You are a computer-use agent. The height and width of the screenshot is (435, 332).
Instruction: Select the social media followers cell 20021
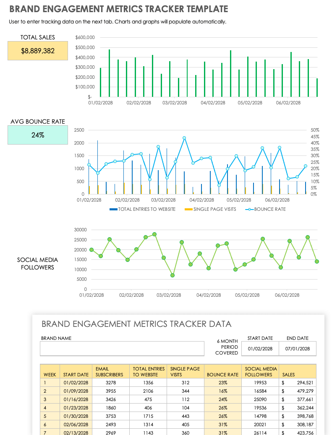[x=260, y=425]
